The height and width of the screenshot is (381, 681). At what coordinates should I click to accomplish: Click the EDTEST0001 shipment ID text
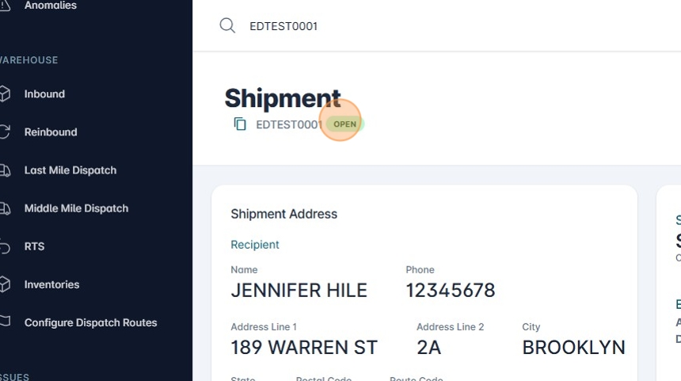click(x=288, y=124)
